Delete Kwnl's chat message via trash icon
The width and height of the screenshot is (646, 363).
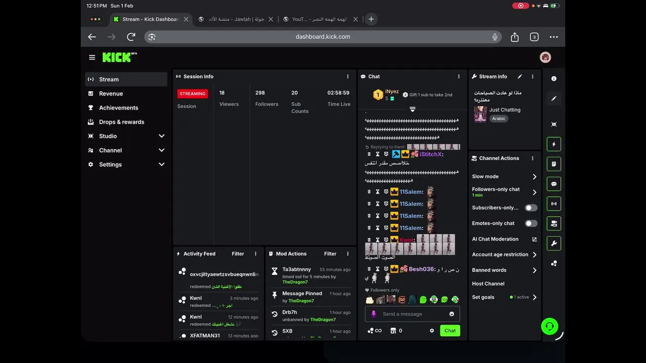[369, 240]
